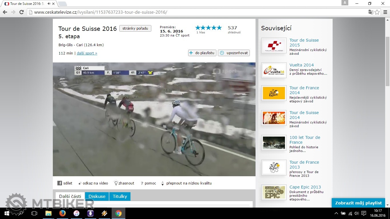Open 'Zobrazit můj playlist' panel
Image resolution: width=390 pixels, height=219 pixels.
358,203
